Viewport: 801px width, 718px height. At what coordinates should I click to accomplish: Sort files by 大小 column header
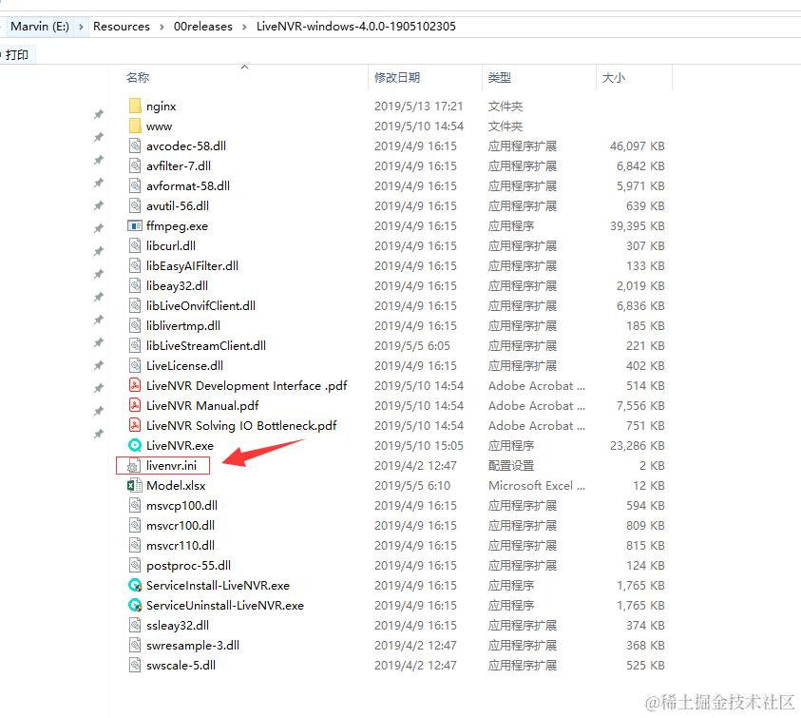pos(614,78)
